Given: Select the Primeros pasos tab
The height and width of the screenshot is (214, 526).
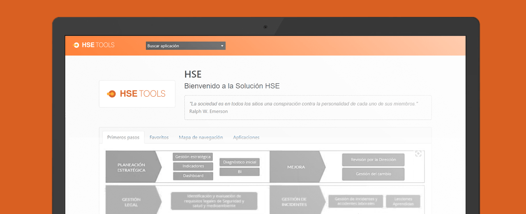Looking at the screenshot, I should 123,137.
